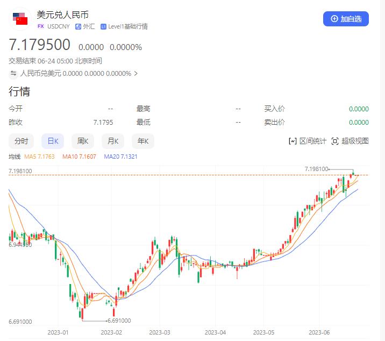This screenshot has height=341, width=385.
Task: Click the 最高 high price label
Action: pyautogui.click(x=144, y=109)
